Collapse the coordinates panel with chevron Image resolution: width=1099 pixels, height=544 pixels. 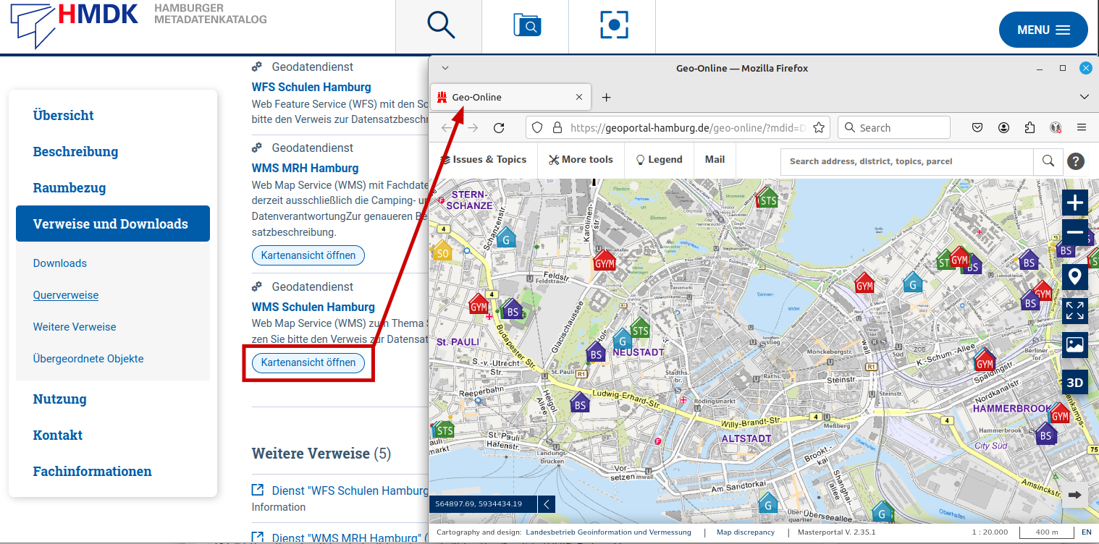pyautogui.click(x=547, y=503)
